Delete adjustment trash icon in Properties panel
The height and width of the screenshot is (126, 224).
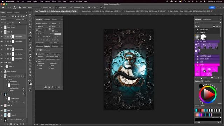(59, 87)
